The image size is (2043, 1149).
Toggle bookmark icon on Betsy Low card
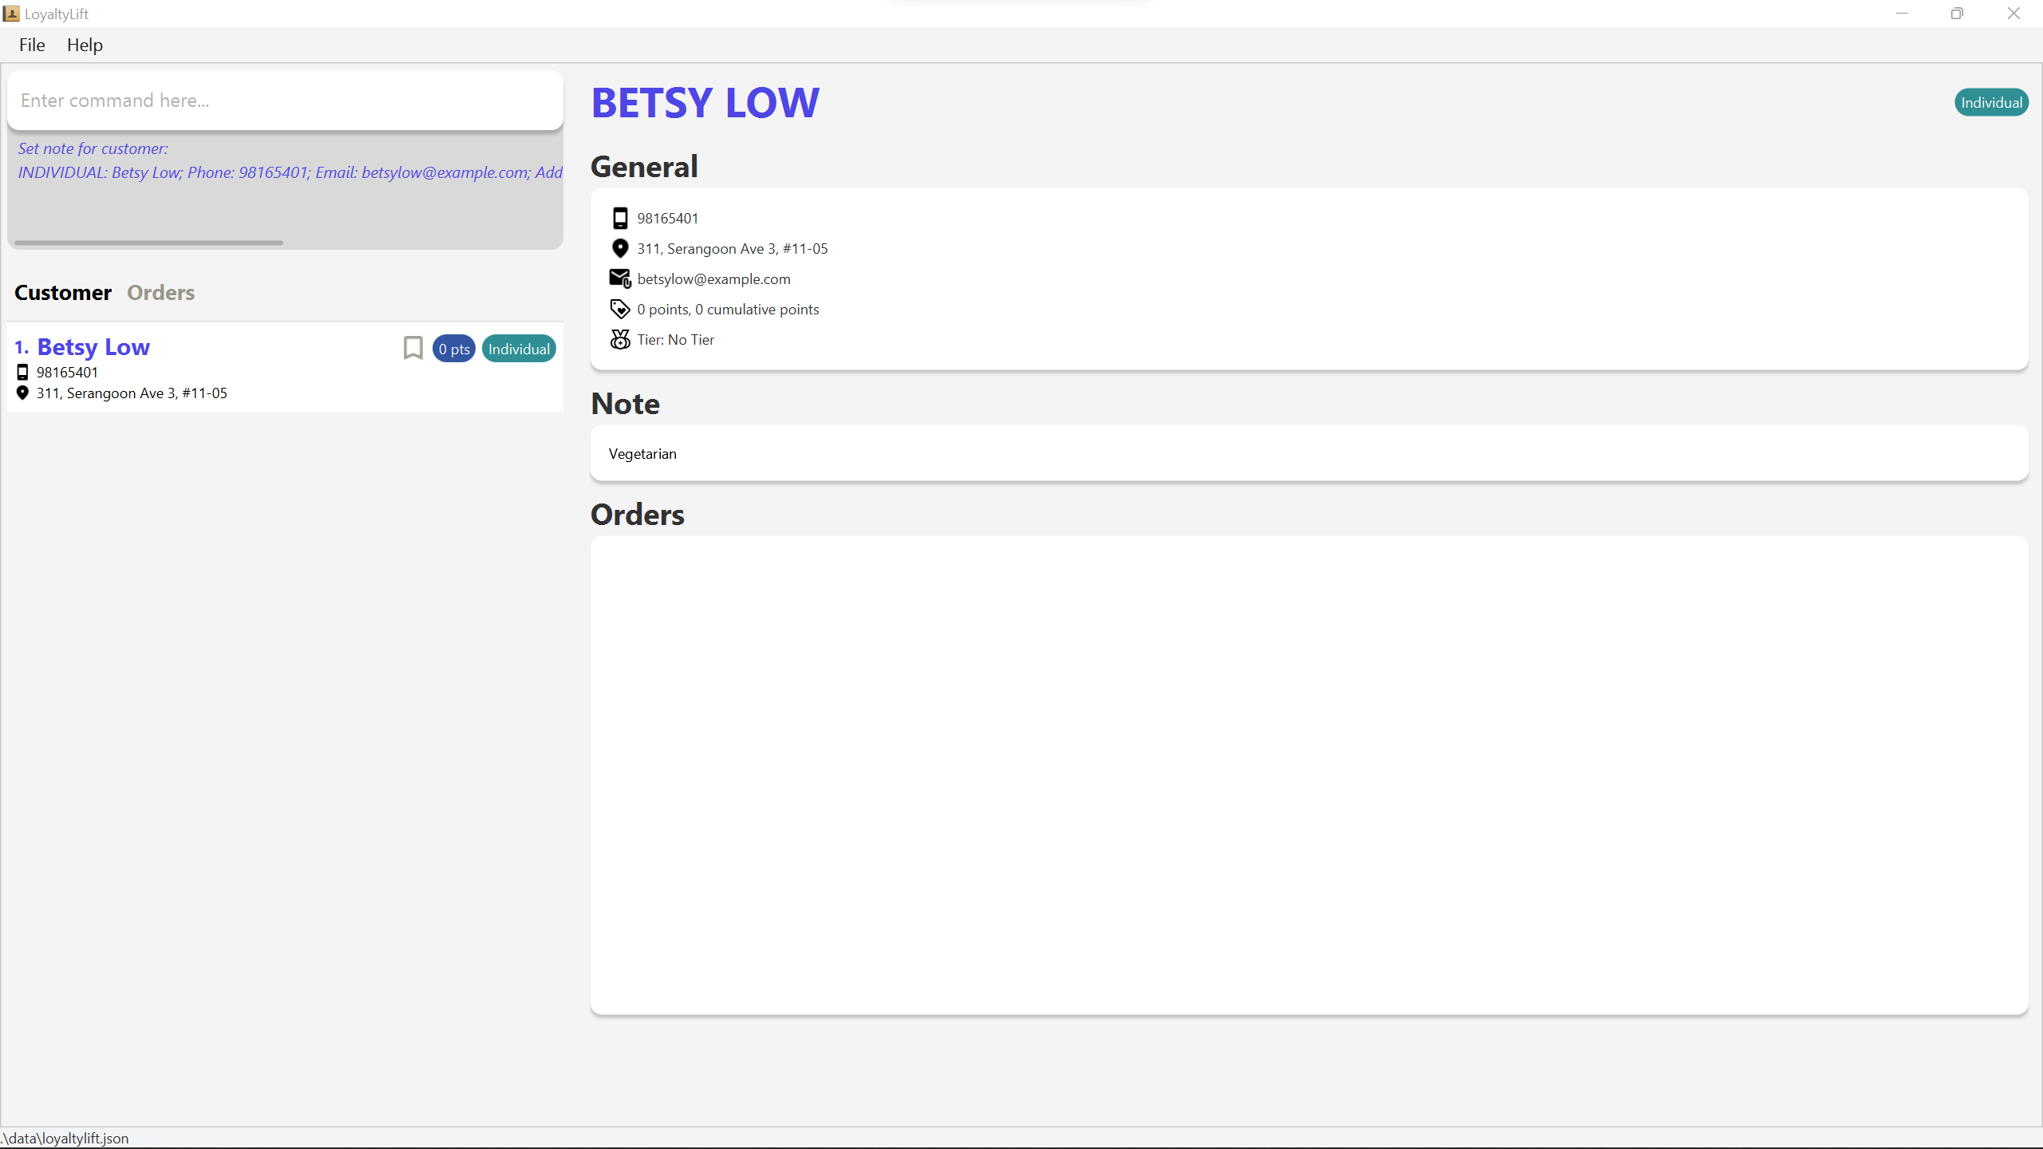413,348
